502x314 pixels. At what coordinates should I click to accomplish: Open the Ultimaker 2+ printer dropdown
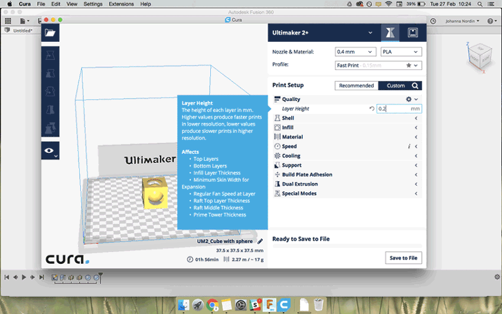(x=322, y=32)
